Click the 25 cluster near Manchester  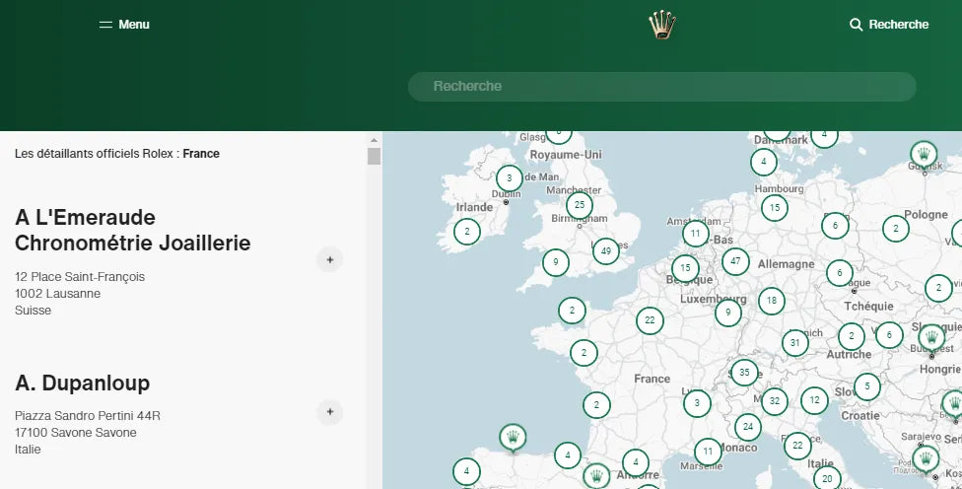click(x=580, y=205)
